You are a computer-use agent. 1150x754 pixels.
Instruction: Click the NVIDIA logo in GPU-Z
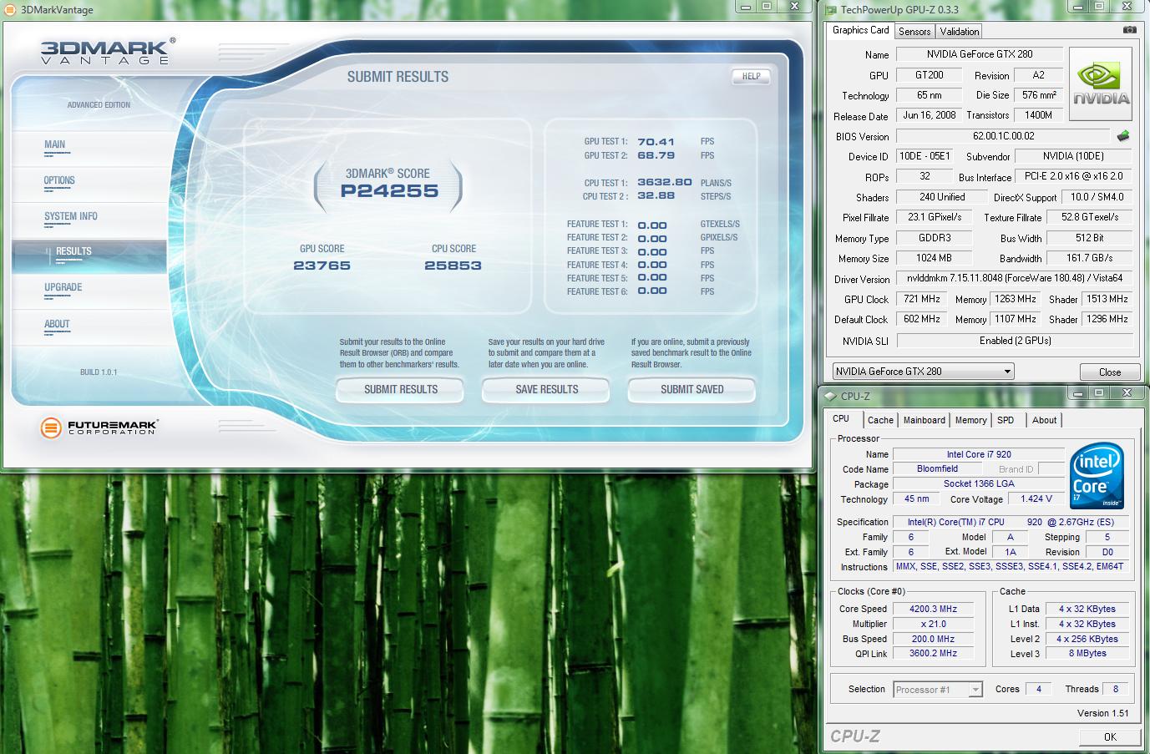pos(1101,85)
